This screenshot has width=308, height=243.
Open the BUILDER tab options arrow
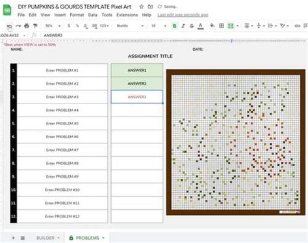[58, 238]
